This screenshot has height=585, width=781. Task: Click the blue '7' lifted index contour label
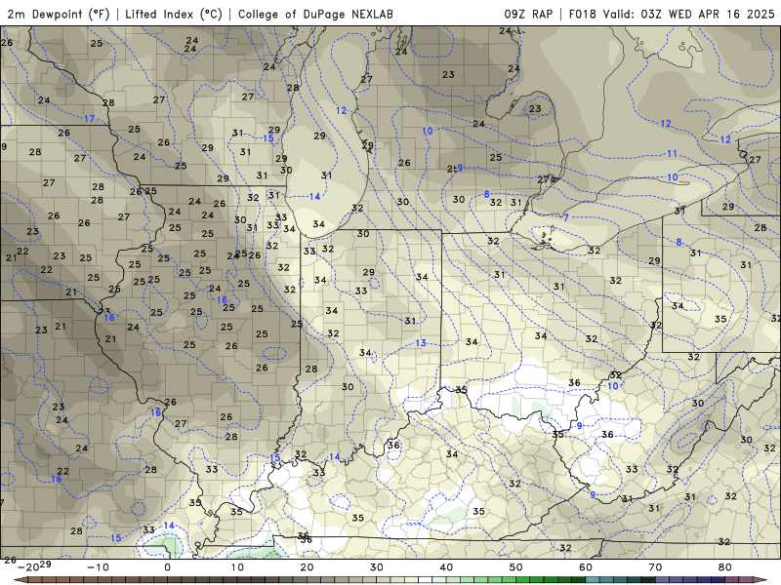click(x=566, y=217)
